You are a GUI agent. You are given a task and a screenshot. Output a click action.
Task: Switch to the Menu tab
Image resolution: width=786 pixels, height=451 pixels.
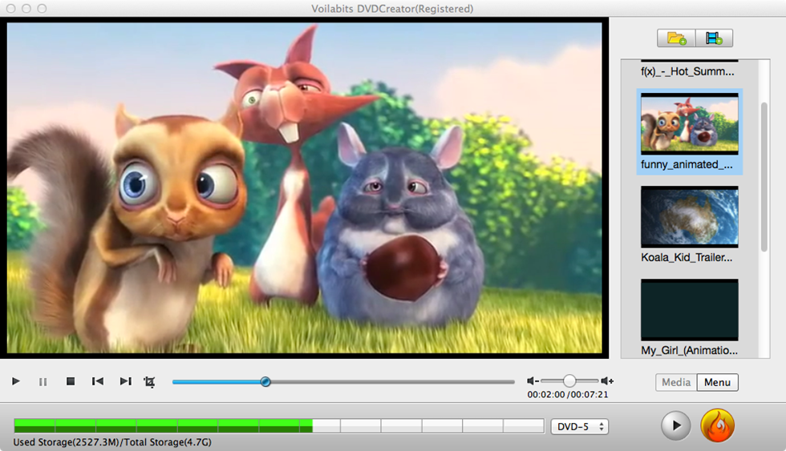pos(717,382)
